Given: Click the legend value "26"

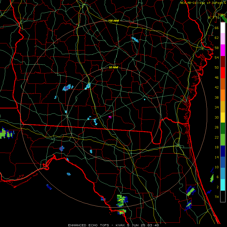Looking at the screenshot, I should [217, 127].
